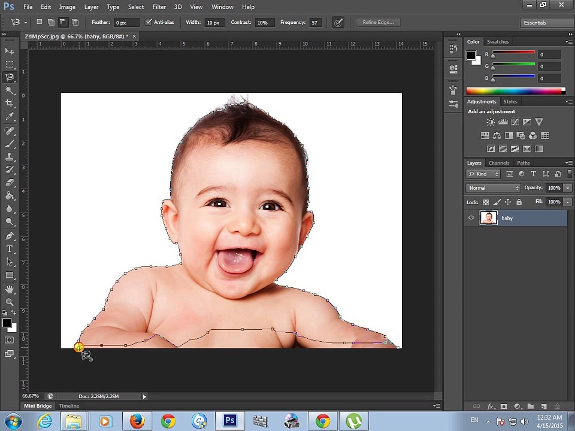Pick the Eraser tool
The height and width of the screenshot is (431, 575).
[10, 182]
